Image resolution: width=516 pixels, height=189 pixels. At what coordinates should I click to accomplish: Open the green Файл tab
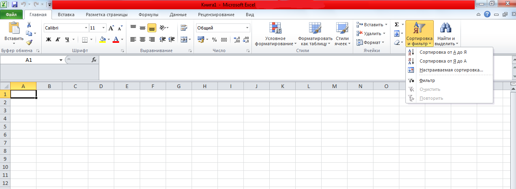(x=11, y=15)
